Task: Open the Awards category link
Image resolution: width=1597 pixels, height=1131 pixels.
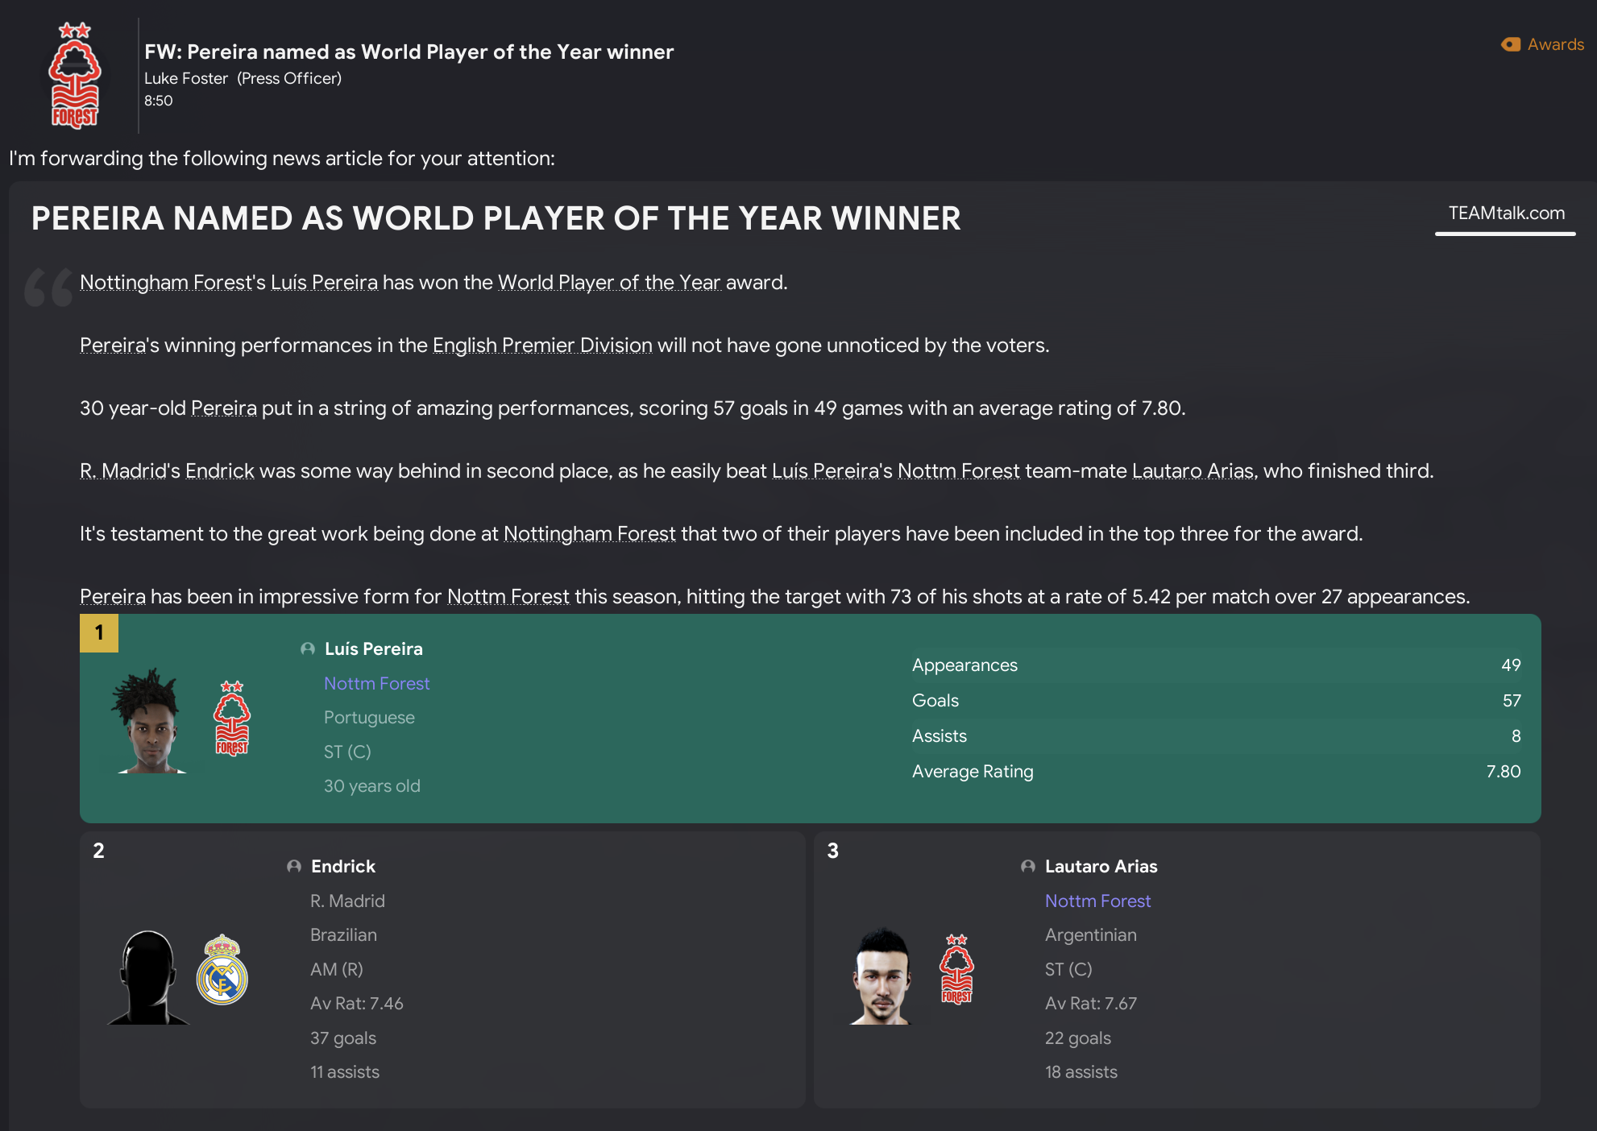Action: (x=1555, y=44)
